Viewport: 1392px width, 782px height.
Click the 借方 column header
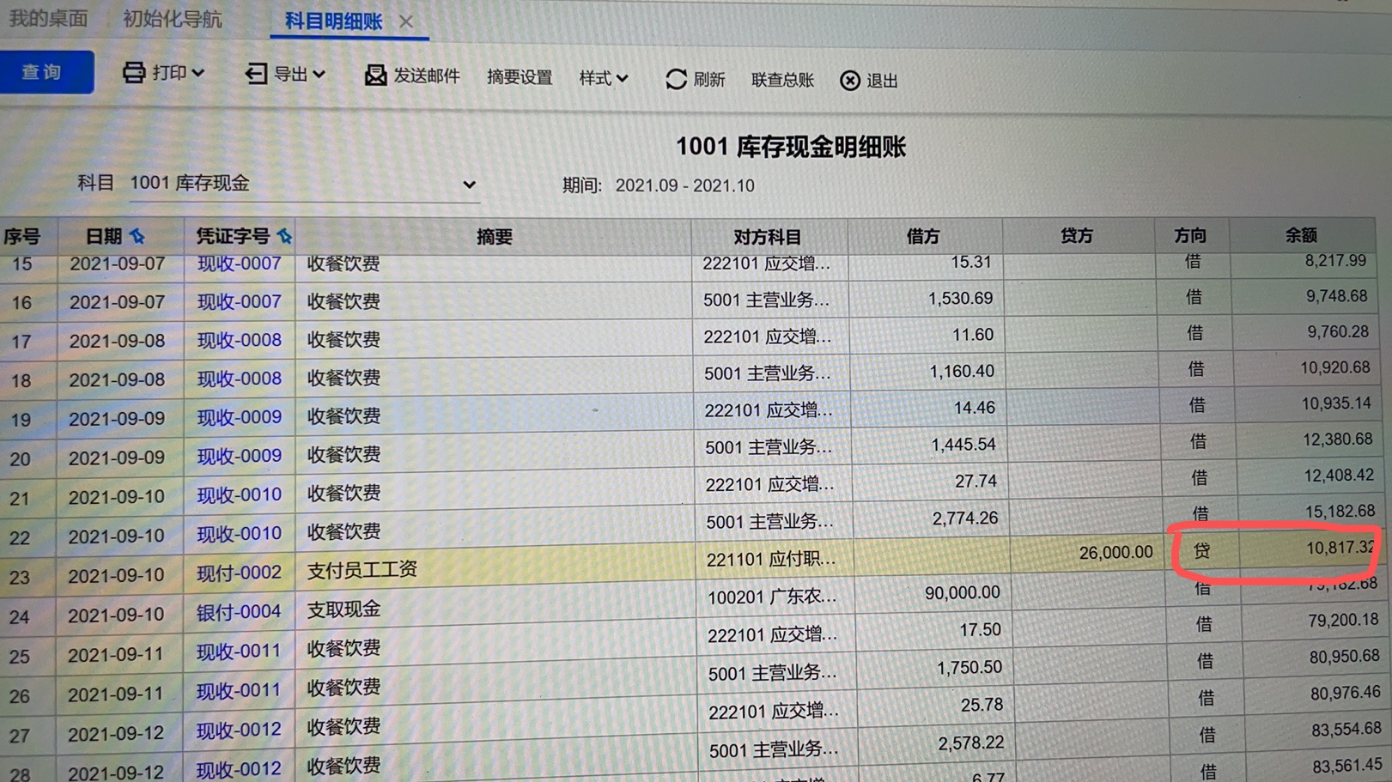pos(923,236)
